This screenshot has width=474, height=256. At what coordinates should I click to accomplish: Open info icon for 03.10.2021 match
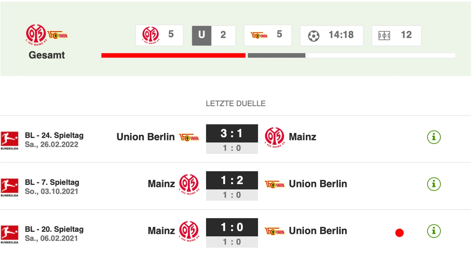point(434,184)
